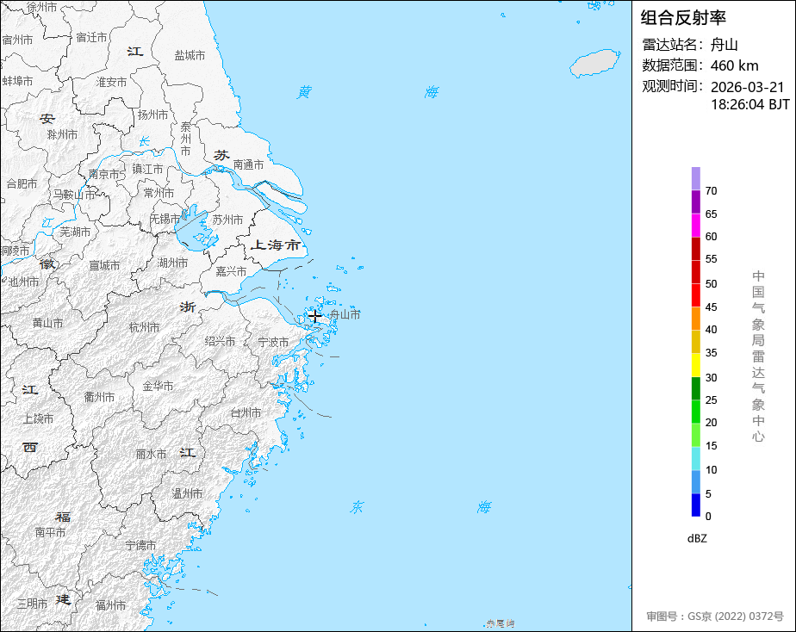796x632 pixels.
Task: Click the 南京市 map label
Action: tap(103, 175)
